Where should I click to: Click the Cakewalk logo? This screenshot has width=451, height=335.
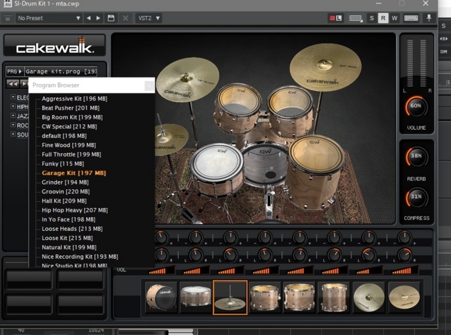55,46
